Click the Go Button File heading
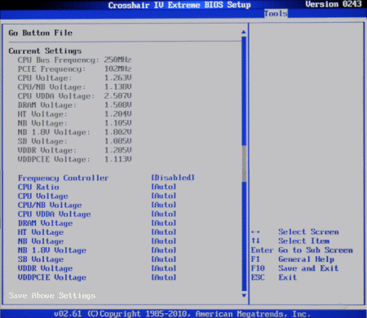This screenshot has height=318, width=367. (41, 33)
